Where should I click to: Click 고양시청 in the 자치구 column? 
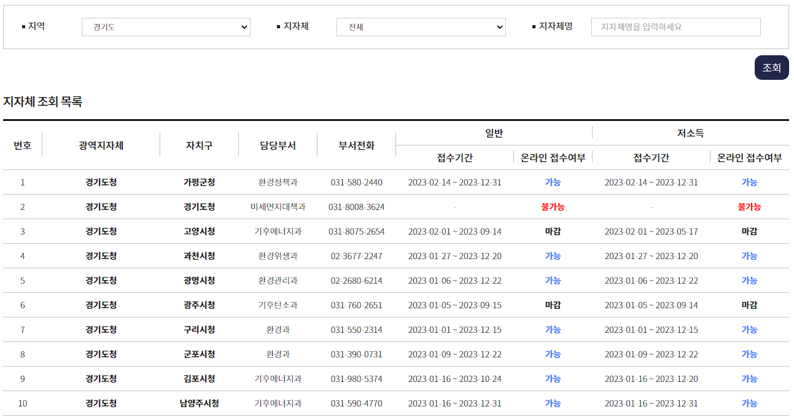(199, 231)
